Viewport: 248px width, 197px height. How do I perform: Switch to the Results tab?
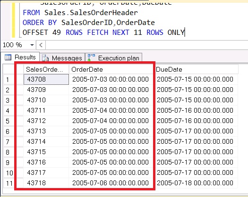click(20, 57)
